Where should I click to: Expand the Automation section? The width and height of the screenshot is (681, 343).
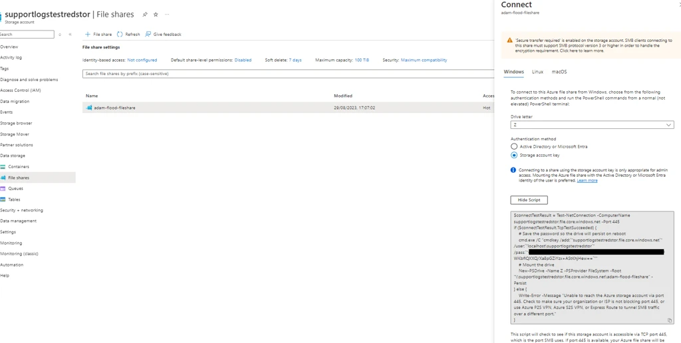(x=12, y=265)
